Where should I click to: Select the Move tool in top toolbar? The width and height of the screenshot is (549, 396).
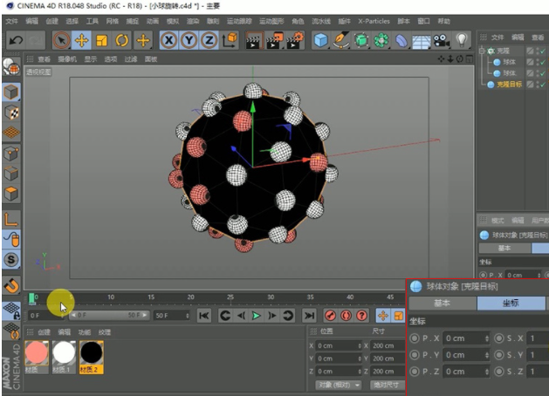[81, 40]
